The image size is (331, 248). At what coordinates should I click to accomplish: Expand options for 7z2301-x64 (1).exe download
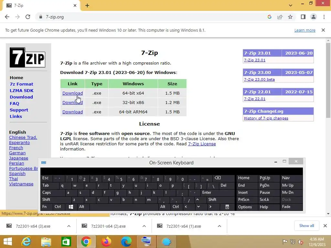pos(219,226)
